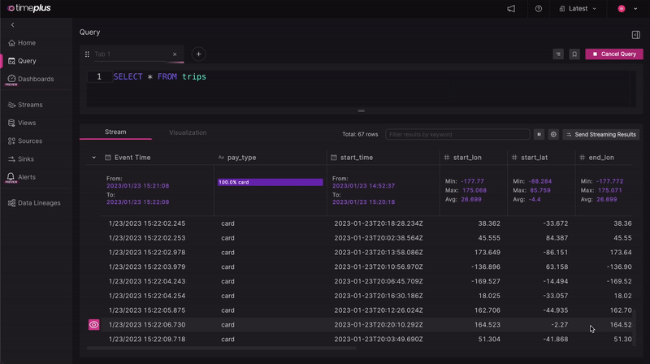Click Event Time From 2023/01/23 15:21:08
The width and height of the screenshot is (650, 364).
point(137,186)
